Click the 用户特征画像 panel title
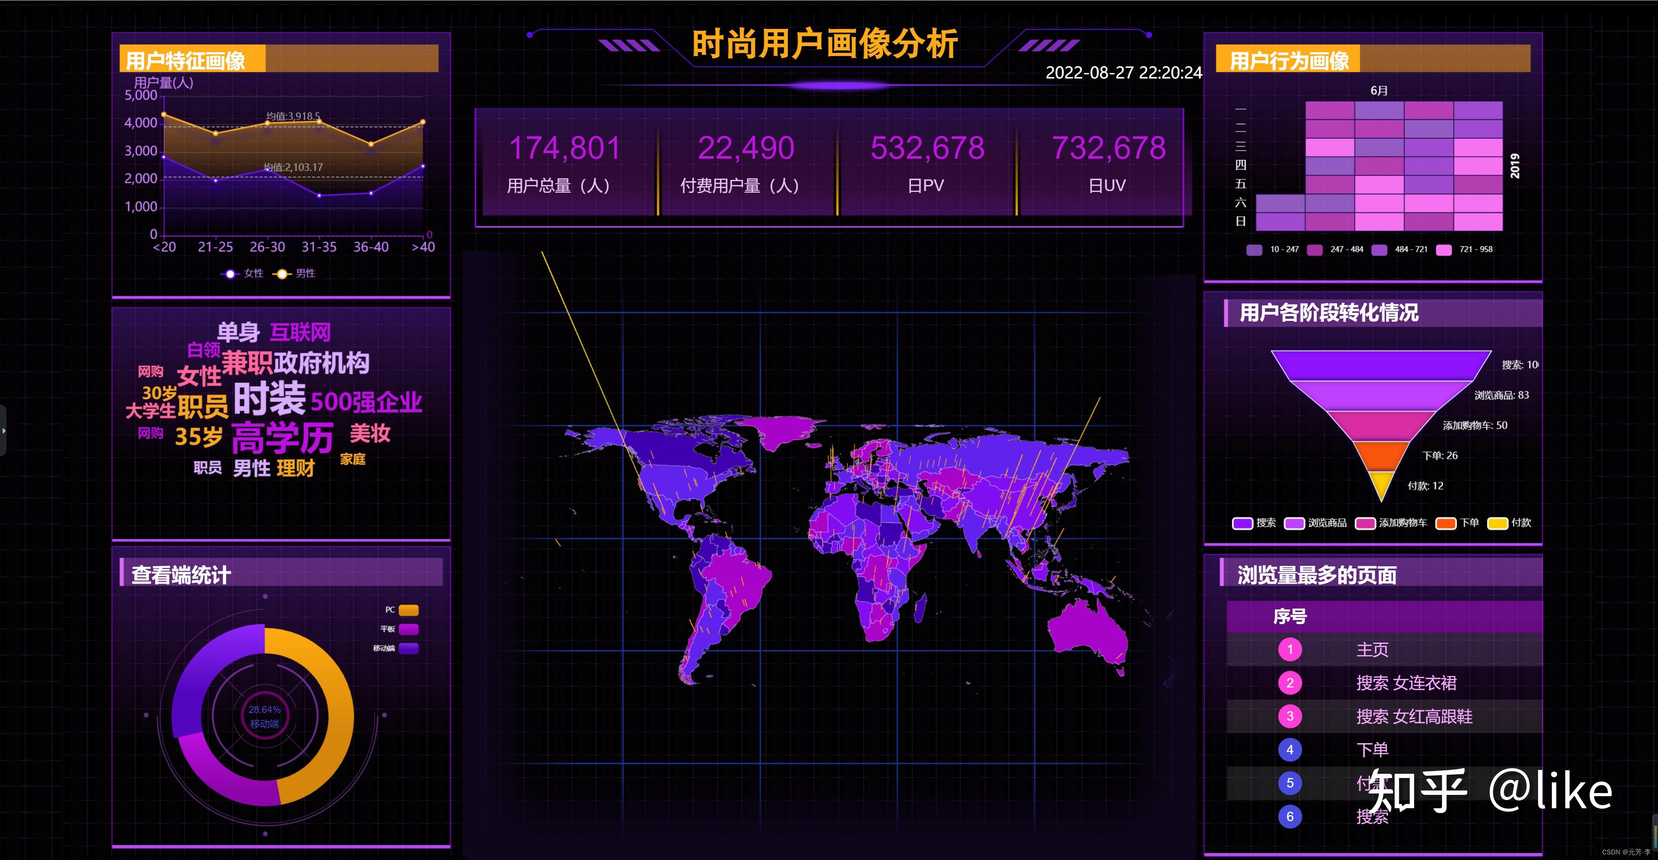Image resolution: width=1658 pixels, height=860 pixels. tap(185, 61)
